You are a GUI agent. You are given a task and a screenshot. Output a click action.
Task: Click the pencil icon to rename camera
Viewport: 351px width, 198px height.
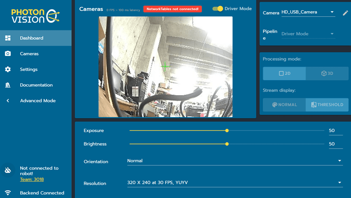pos(345,13)
